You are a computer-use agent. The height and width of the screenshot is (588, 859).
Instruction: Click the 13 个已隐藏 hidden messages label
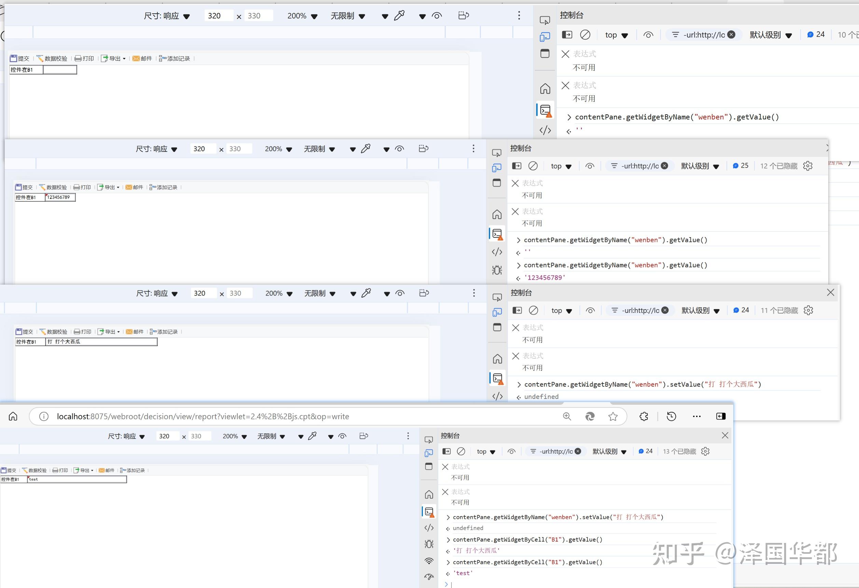679,451
